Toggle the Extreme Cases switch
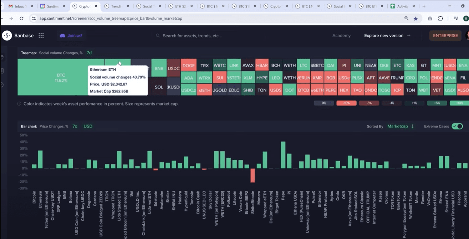 [457, 126]
